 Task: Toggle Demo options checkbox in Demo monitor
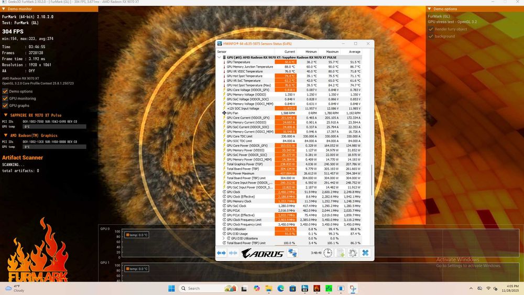click(5, 91)
